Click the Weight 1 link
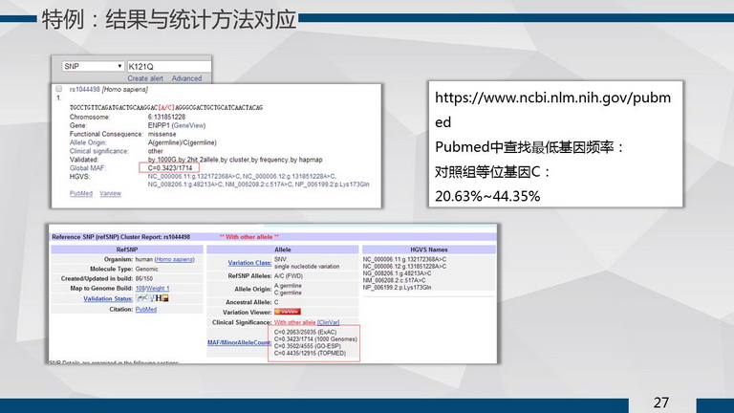 coord(158,289)
